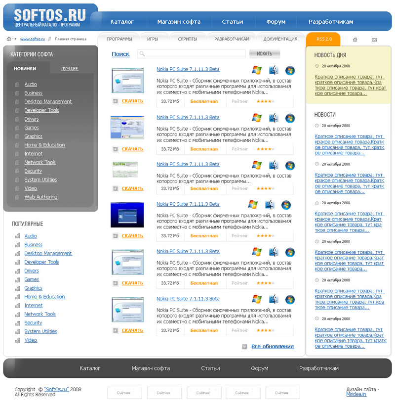This screenshot has width=395, height=410.
Task: Open Форум in the top blue menu
Action: [276, 22]
